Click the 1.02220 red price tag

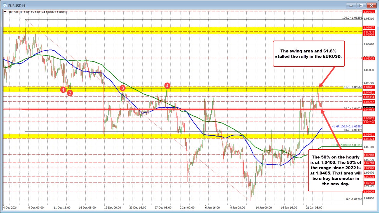[370, 183]
